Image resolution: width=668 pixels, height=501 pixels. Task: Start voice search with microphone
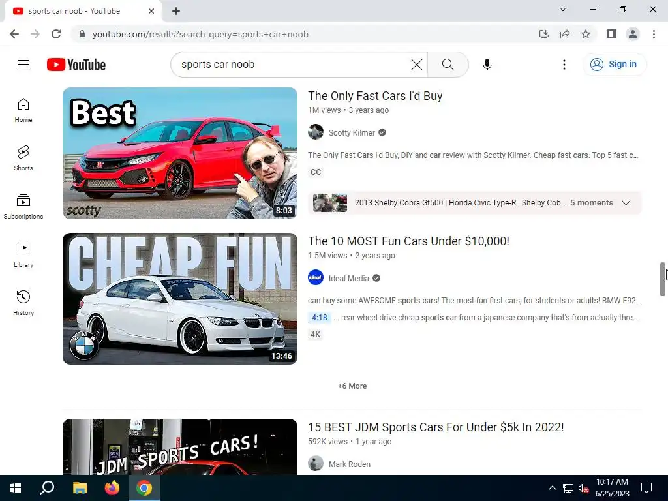(x=487, y=65)
